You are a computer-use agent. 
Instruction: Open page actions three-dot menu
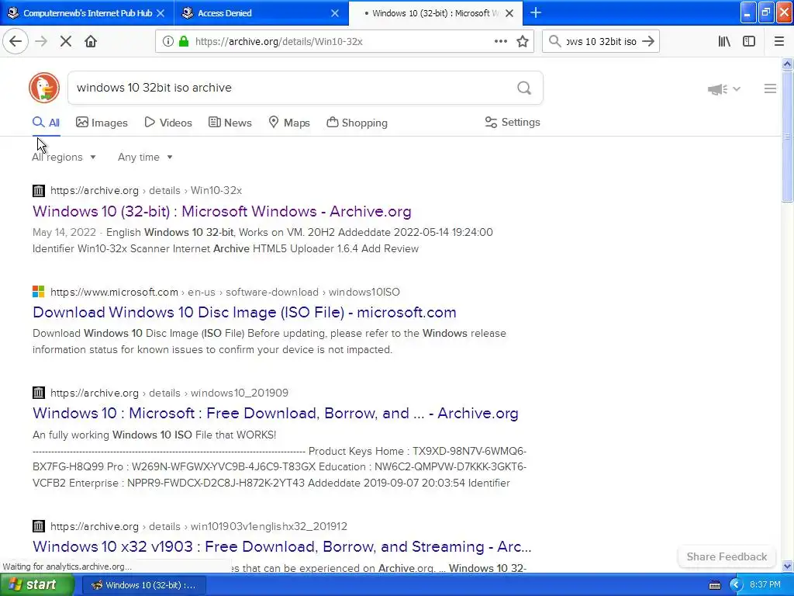(x=500, y=41)
